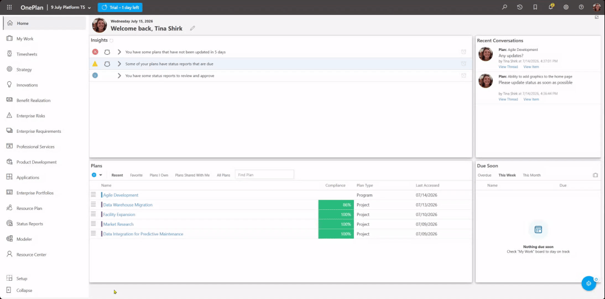This screenshot has width=605, height=299.
Task: Refresh the Insights panel
Action: pyautogui.click(x=112, y=40)
